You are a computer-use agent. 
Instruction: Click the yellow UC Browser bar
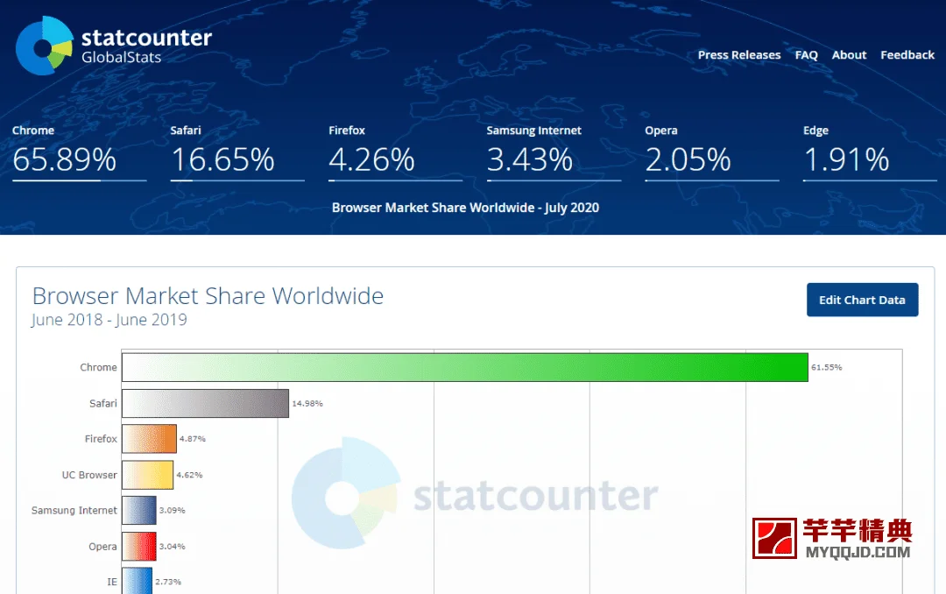tap(147, 475)
